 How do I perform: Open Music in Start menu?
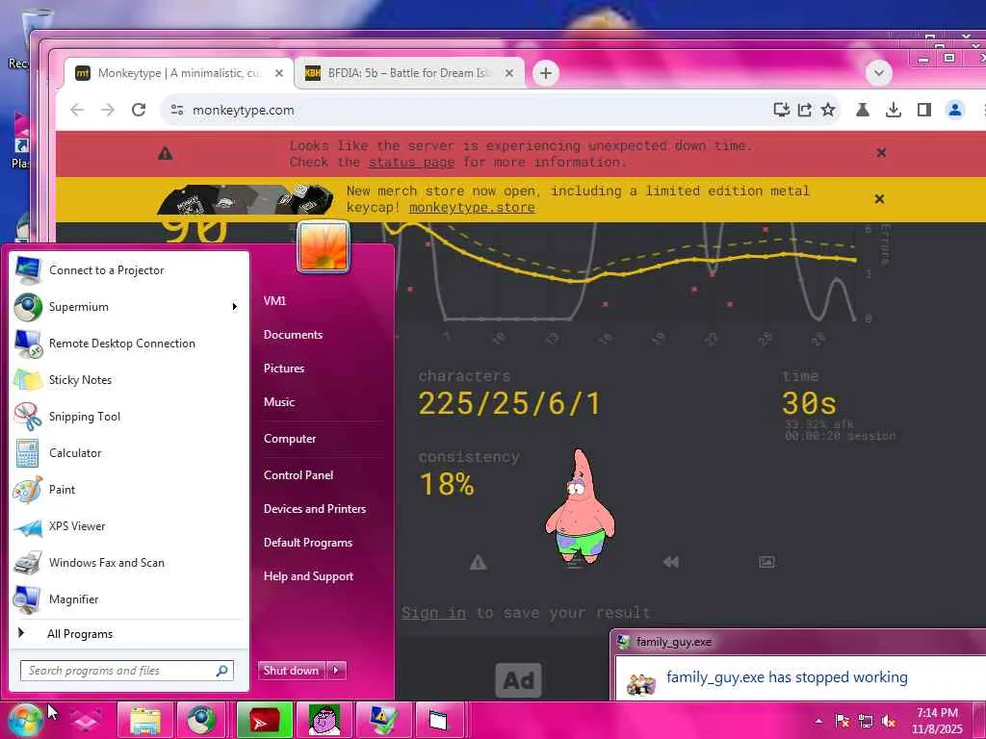(x=279, y=402)
